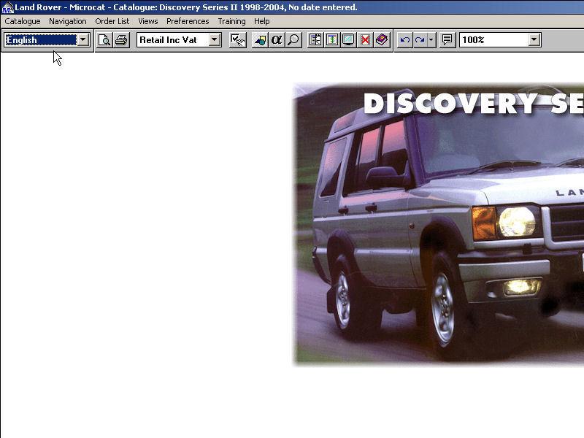Expand the redo history dropdown arrow

431,40
